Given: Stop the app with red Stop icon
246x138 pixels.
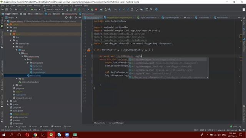Looking at the screenshot, I should [96, 10].
